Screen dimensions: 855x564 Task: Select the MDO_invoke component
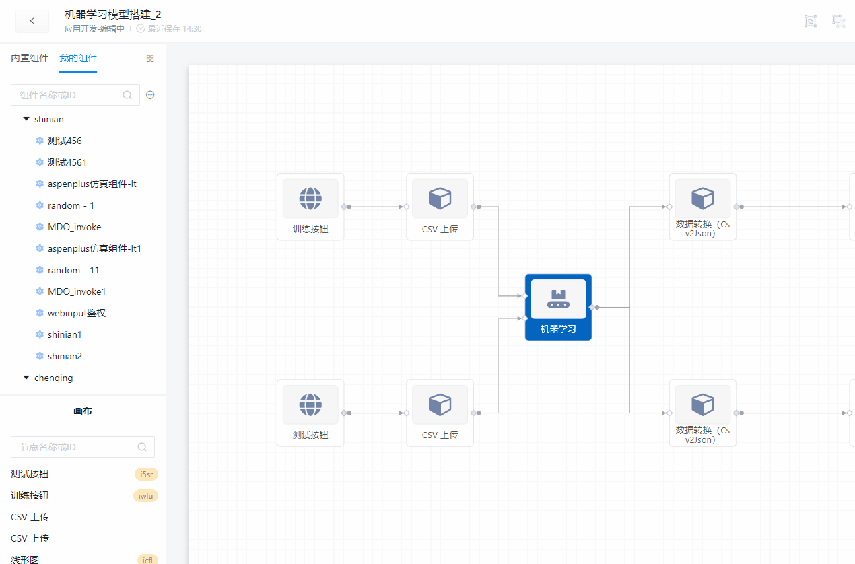click(74, 227)
